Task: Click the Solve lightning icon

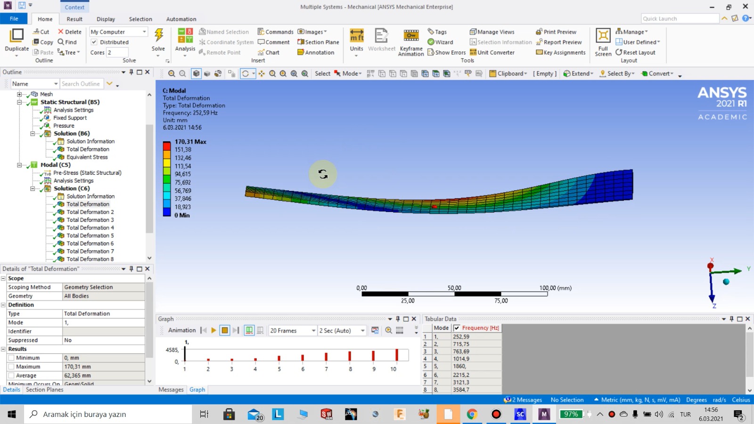Action: click(x=159, y=36)
